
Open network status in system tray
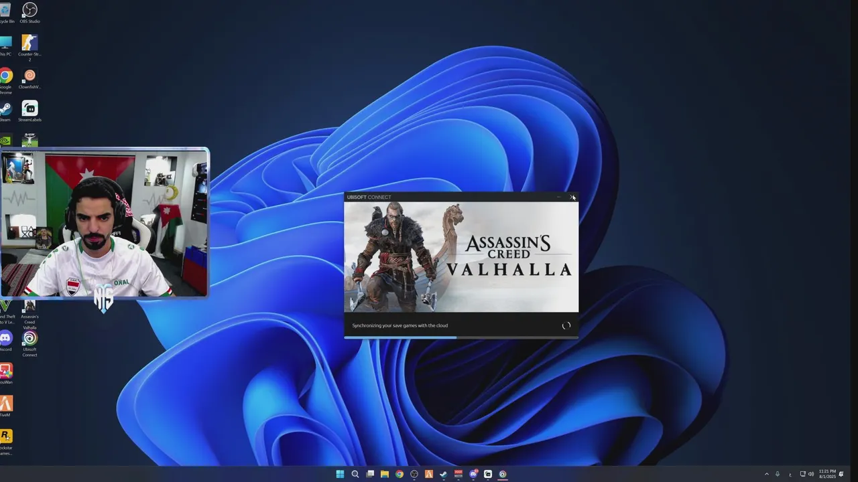pos(803,474)
